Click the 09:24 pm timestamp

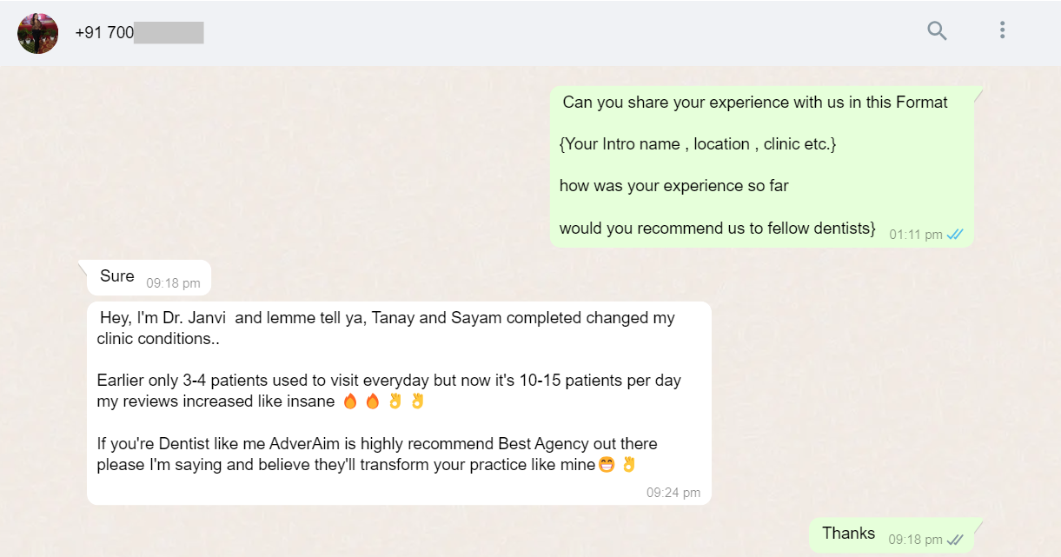click(673, 493)
